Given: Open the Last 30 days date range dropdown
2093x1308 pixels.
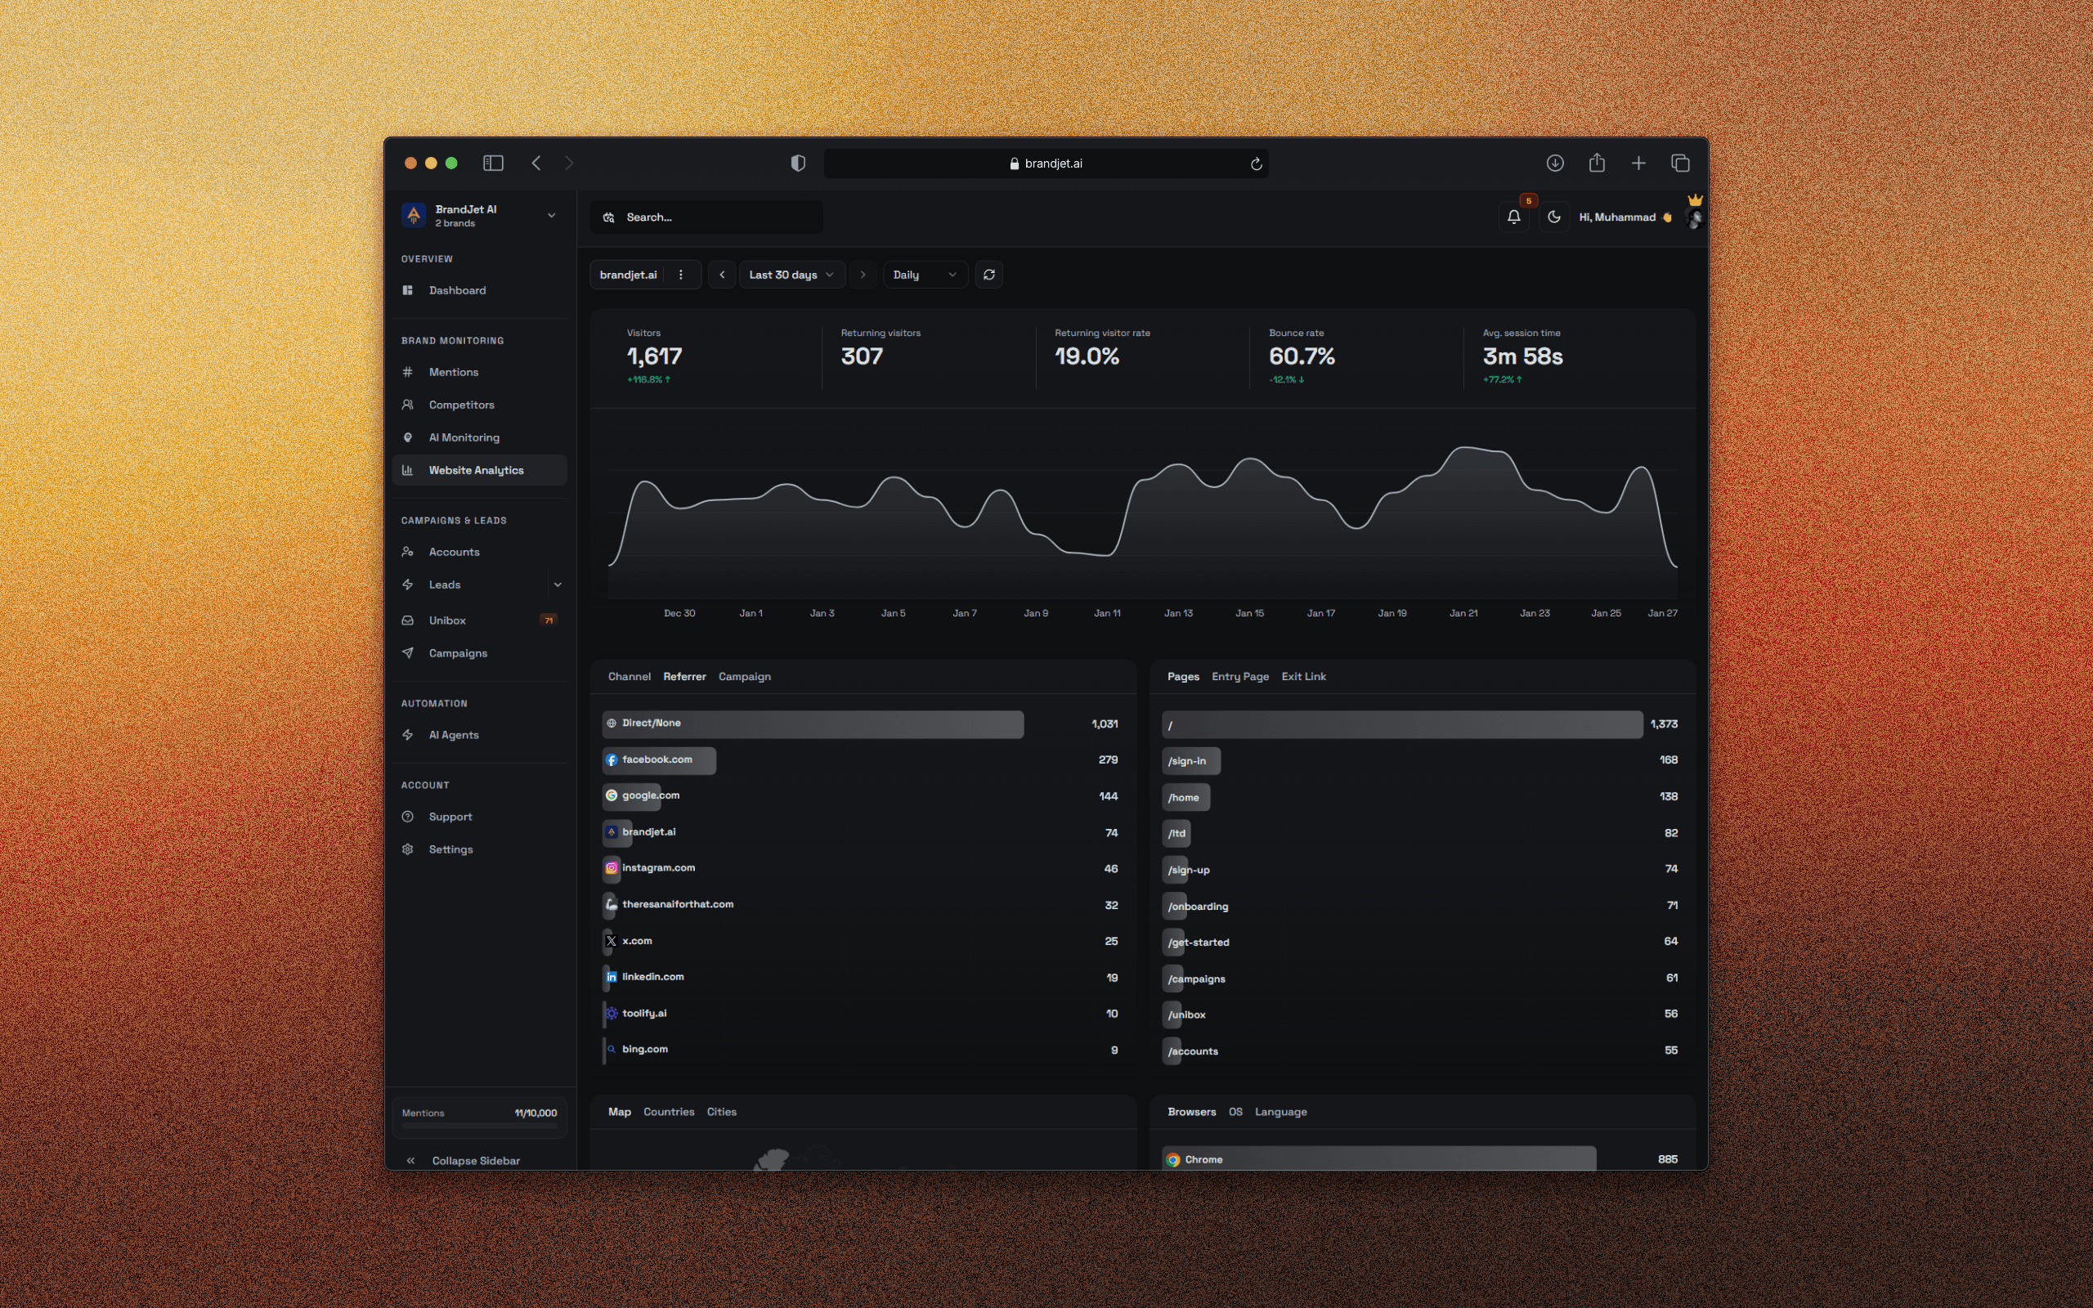Looking at the screenshot, I should tap(790, 274).
